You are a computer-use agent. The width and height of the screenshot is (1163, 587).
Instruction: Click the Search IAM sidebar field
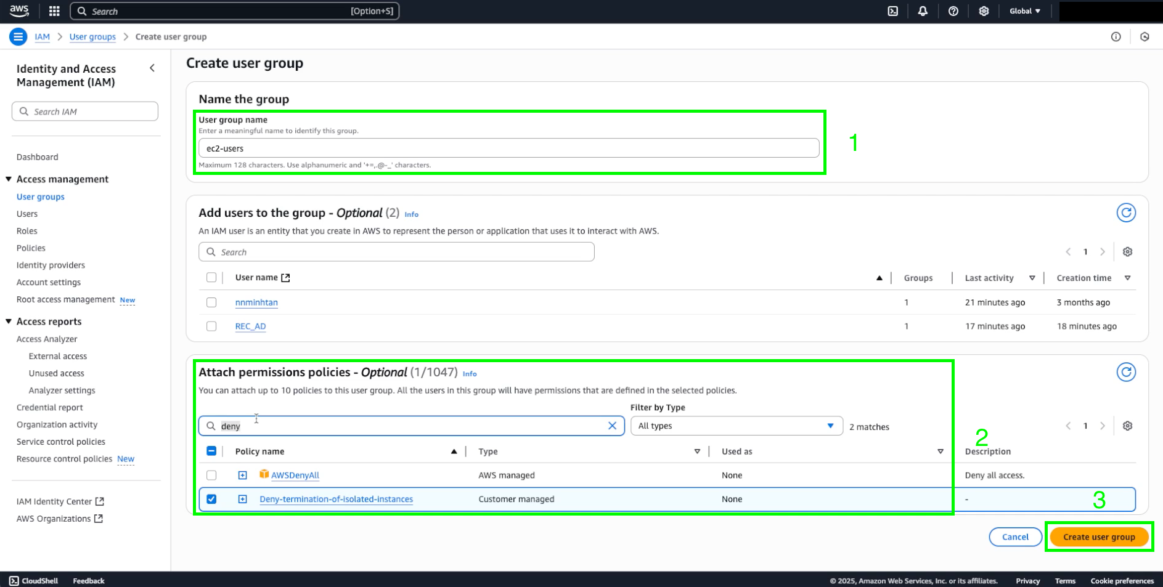point(85,111)
